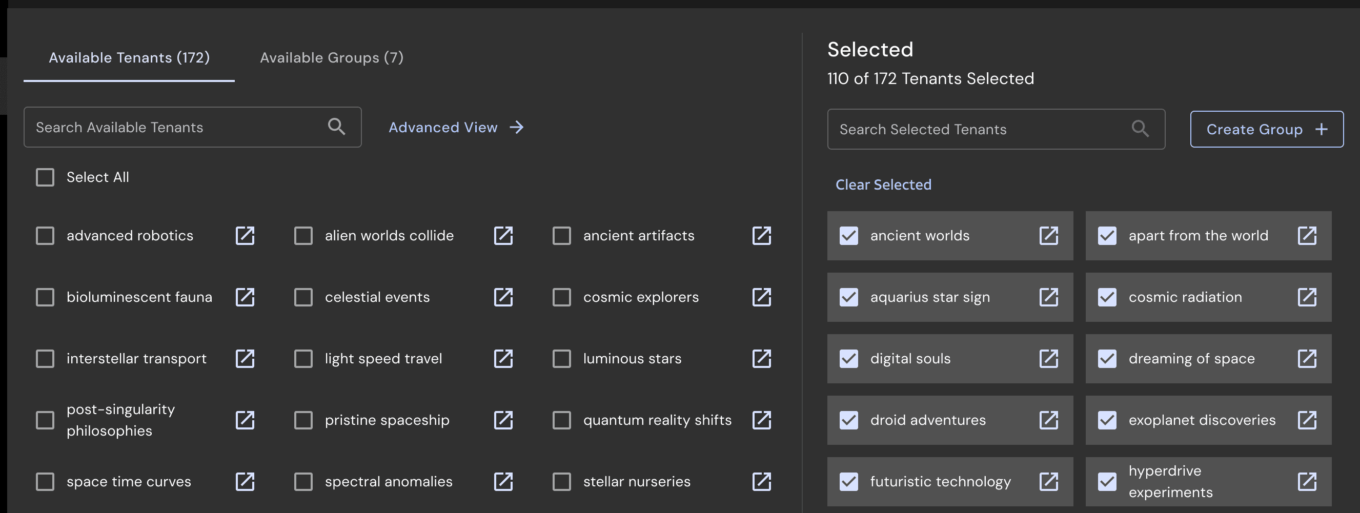Click the search icon in Selected Tenants search
Viewport: 1360px width, 513px height.
[1141, 129]
